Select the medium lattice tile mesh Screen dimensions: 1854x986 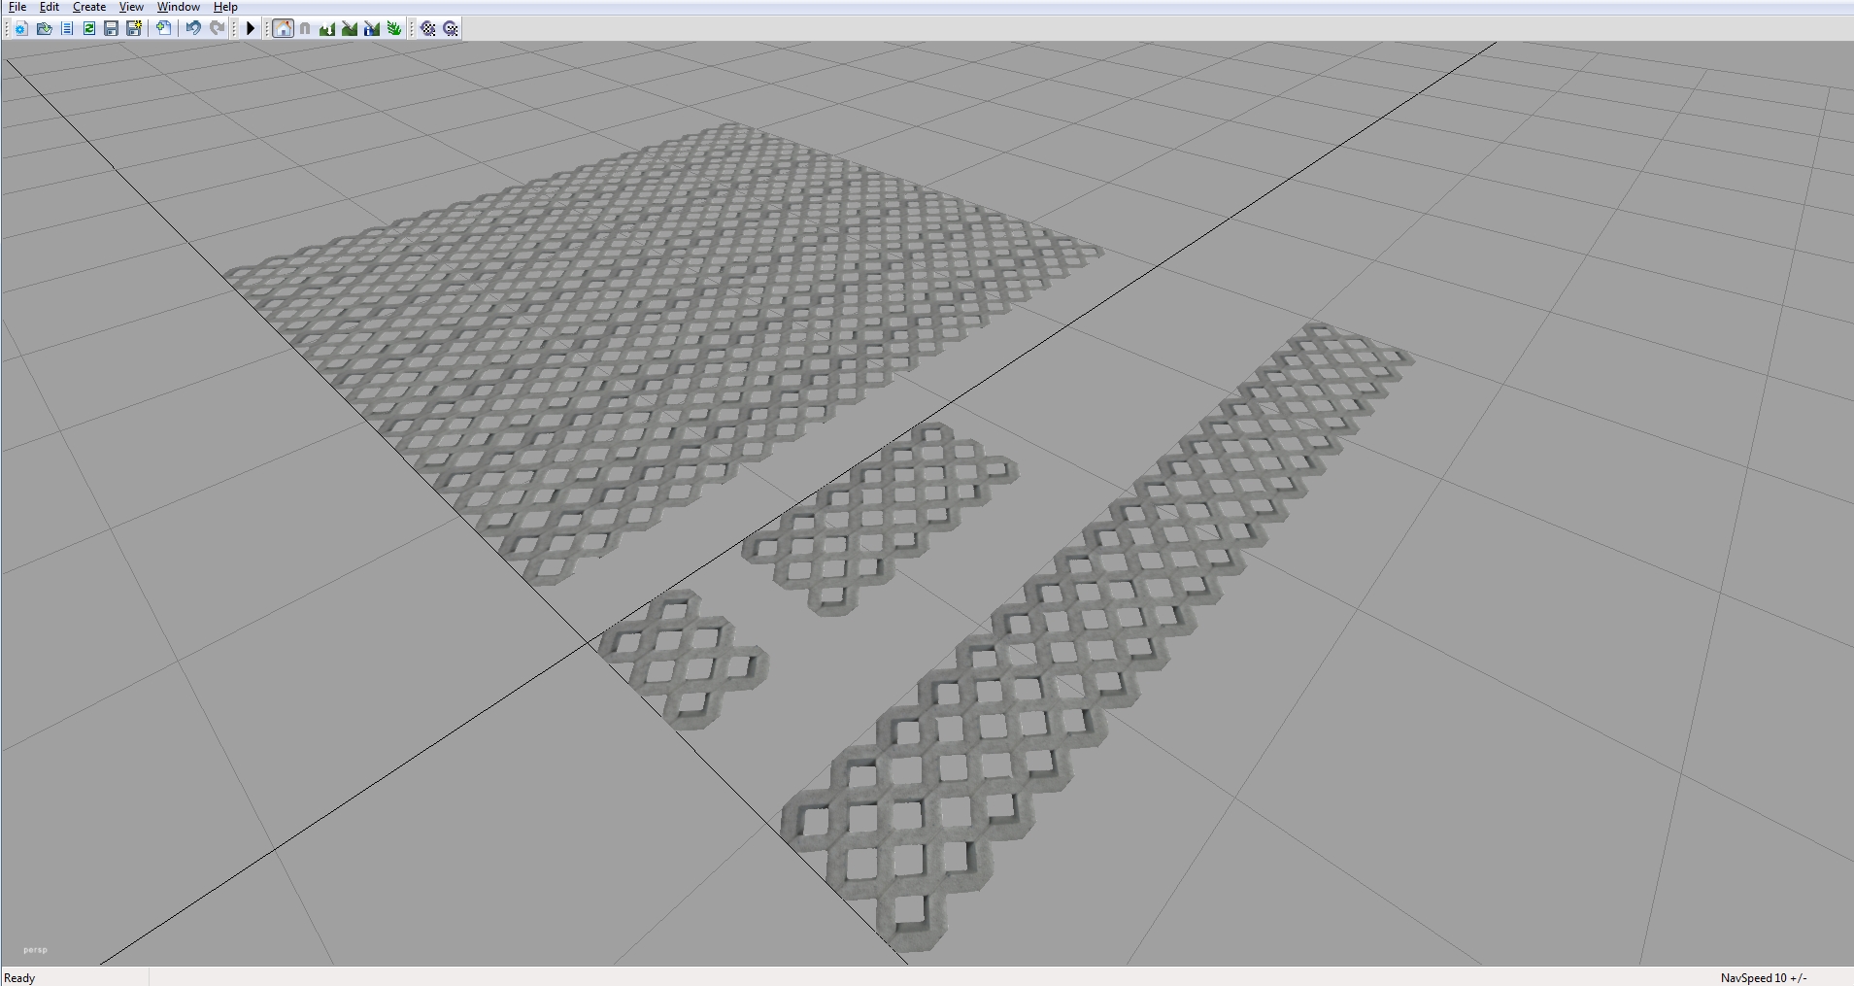click(879, 520)
